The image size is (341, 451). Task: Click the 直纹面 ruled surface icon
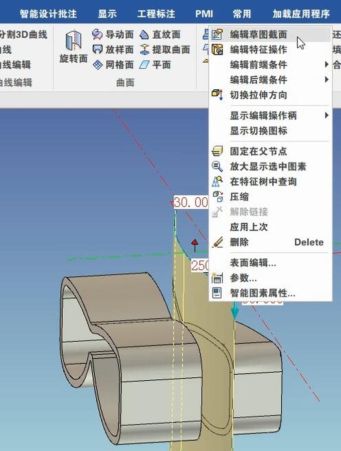coord(144,35)
